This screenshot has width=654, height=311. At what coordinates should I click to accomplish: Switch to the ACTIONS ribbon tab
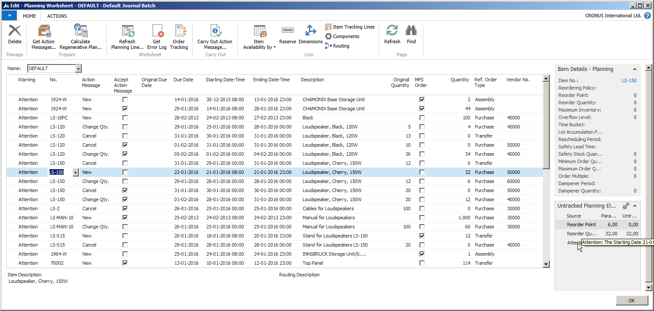[x=57, y=16]
